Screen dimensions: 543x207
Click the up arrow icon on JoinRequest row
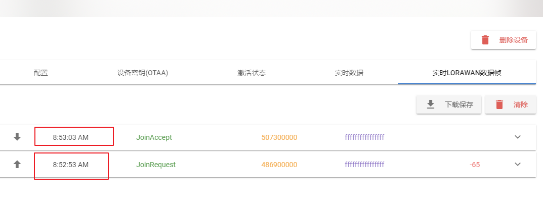17,165
